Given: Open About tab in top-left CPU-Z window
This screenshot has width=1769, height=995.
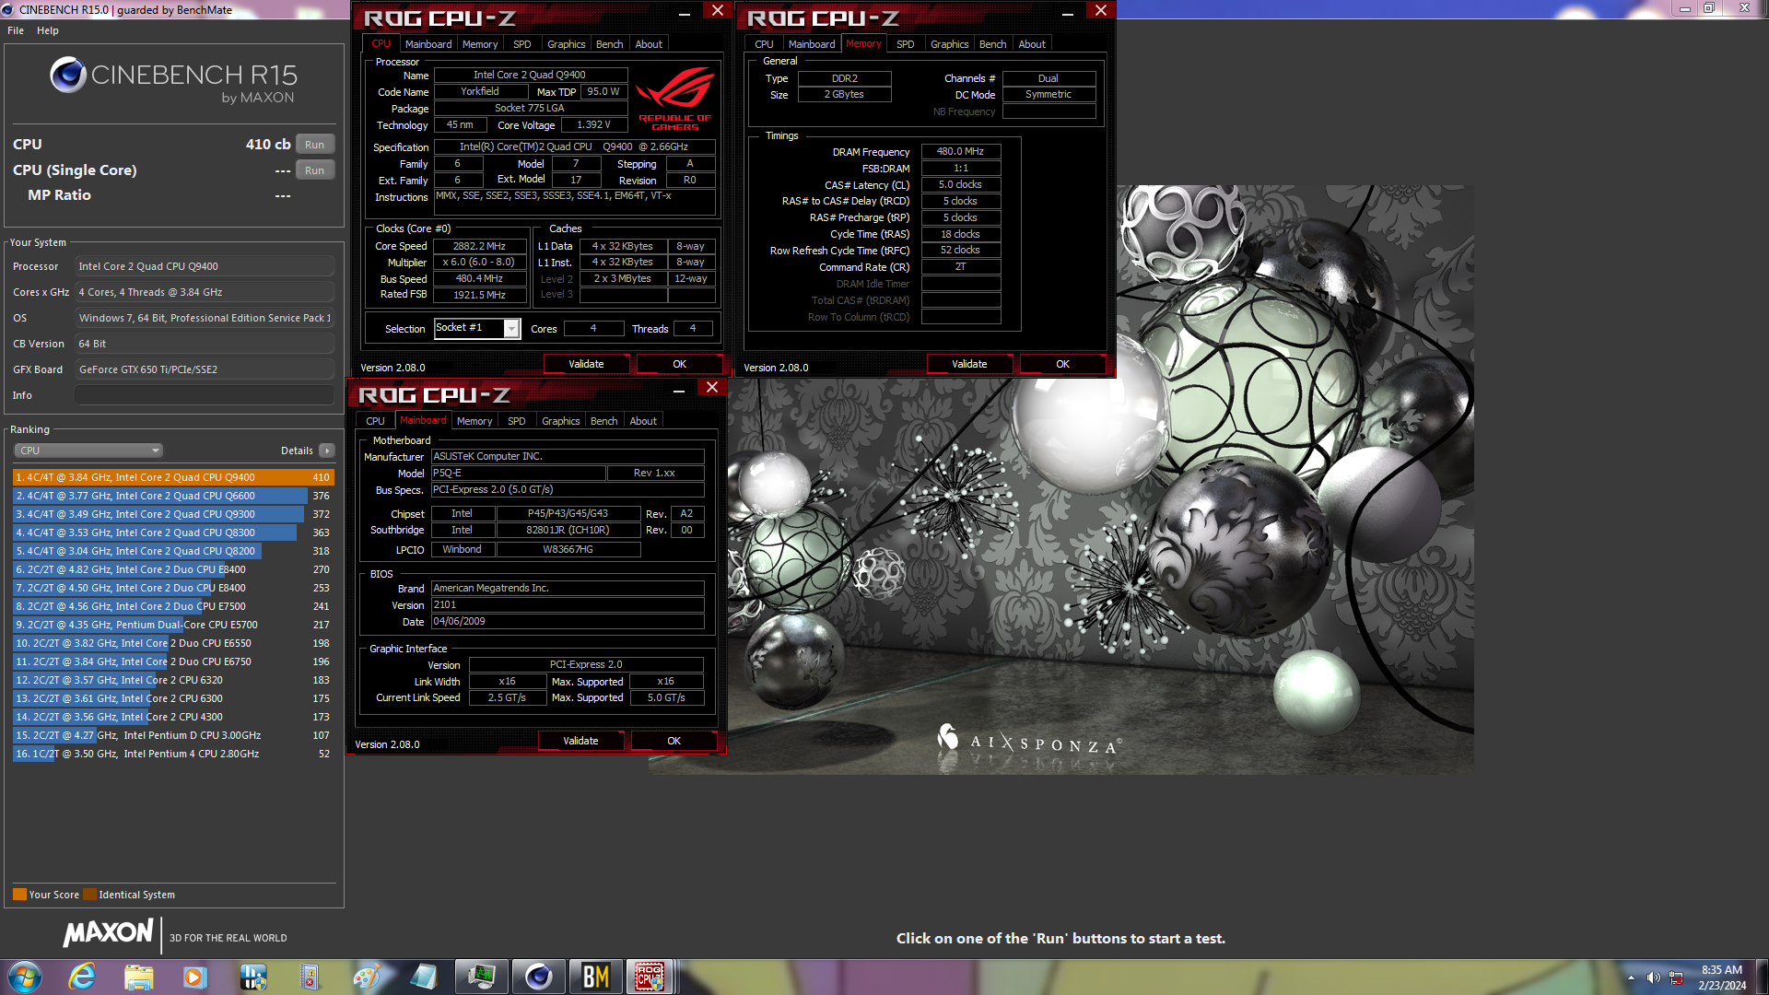Looking at the screenshot, I should [x=649, y=44].
